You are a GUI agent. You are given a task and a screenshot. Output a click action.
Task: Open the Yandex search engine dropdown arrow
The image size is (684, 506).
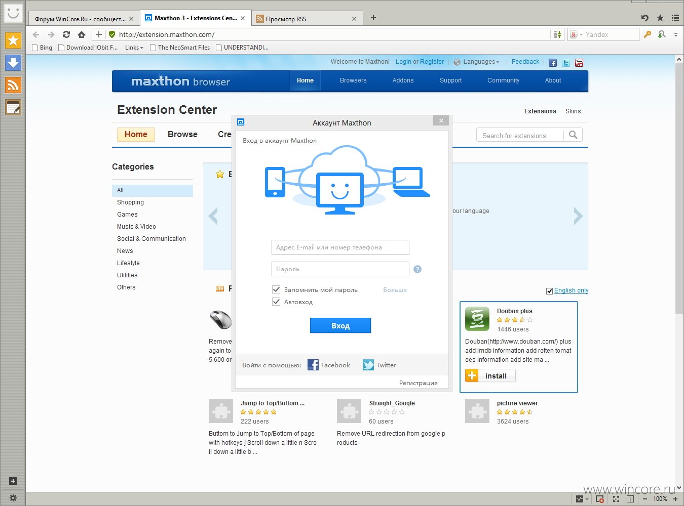(x=581, y=35)
